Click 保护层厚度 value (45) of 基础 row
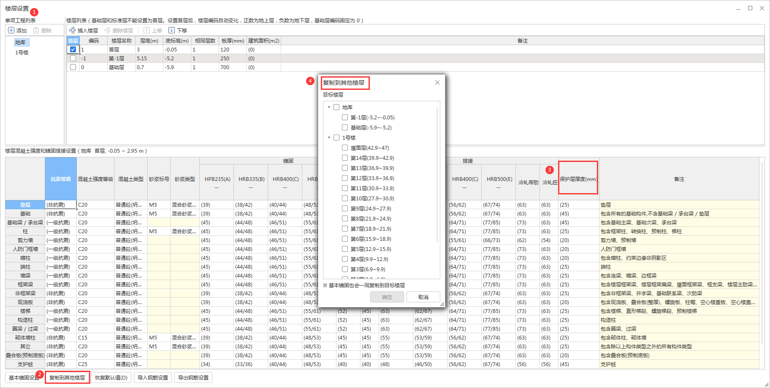This screenshot has width=770, height=388. pyautogui.click(x=578, y=213)
